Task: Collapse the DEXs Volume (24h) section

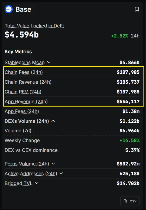Action: click(x=53, y=121)
